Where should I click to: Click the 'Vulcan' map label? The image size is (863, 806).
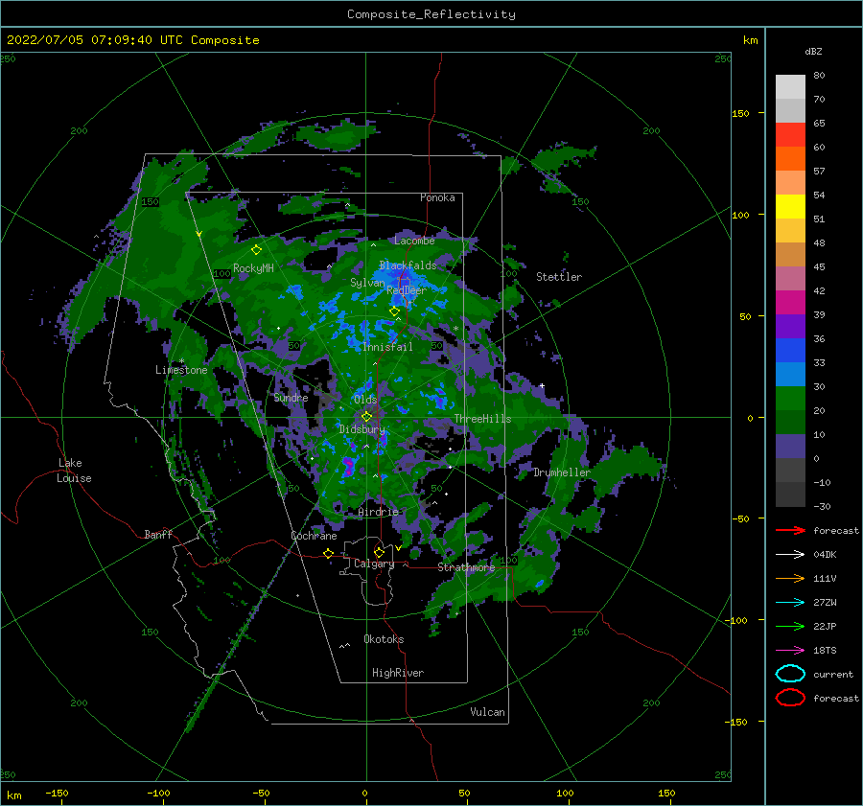click(x=487, y=712)
